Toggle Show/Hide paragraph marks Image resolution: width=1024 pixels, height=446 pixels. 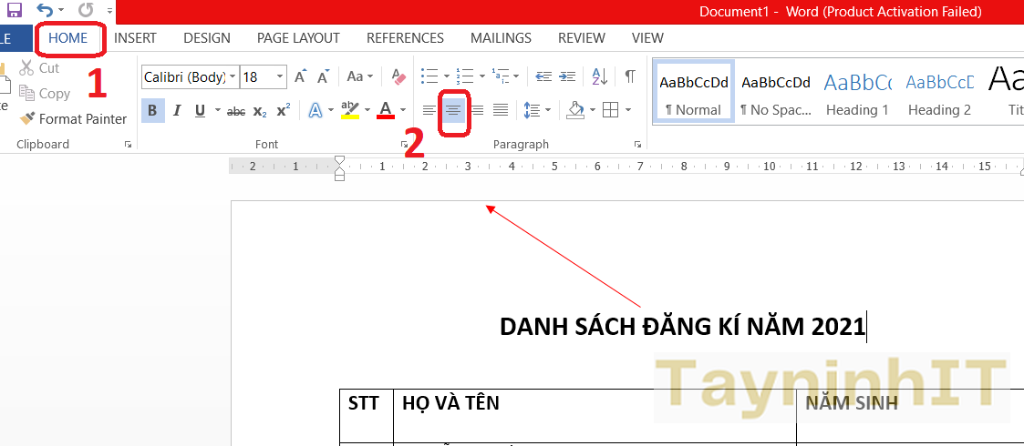[x=629, y=76]
